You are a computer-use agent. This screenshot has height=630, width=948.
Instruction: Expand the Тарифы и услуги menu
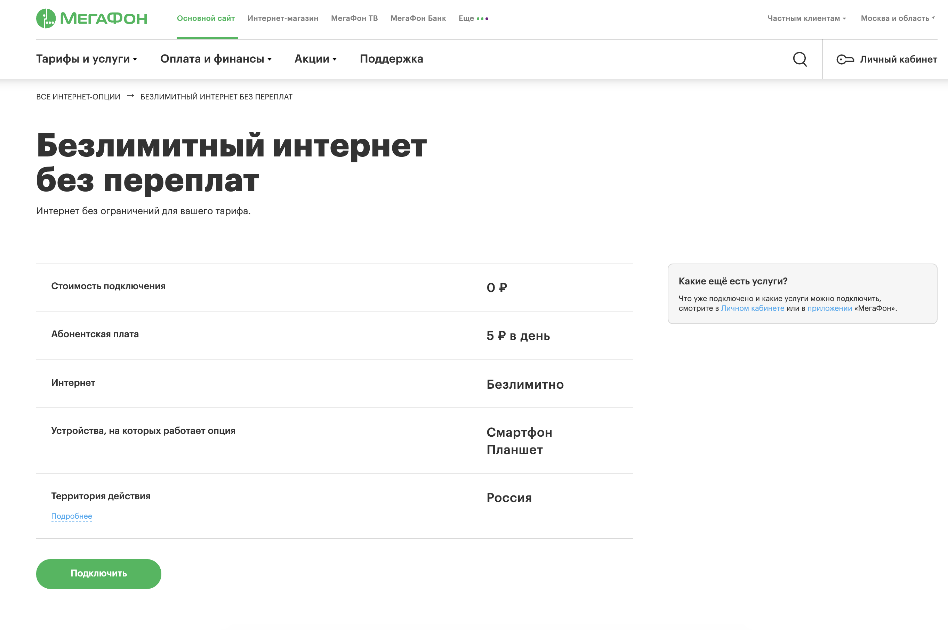coord(87,59)
